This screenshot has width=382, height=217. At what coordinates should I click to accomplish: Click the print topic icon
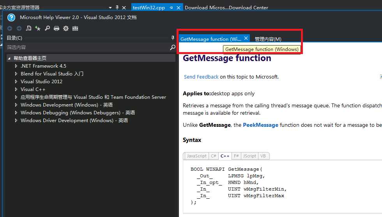point(57,28)
